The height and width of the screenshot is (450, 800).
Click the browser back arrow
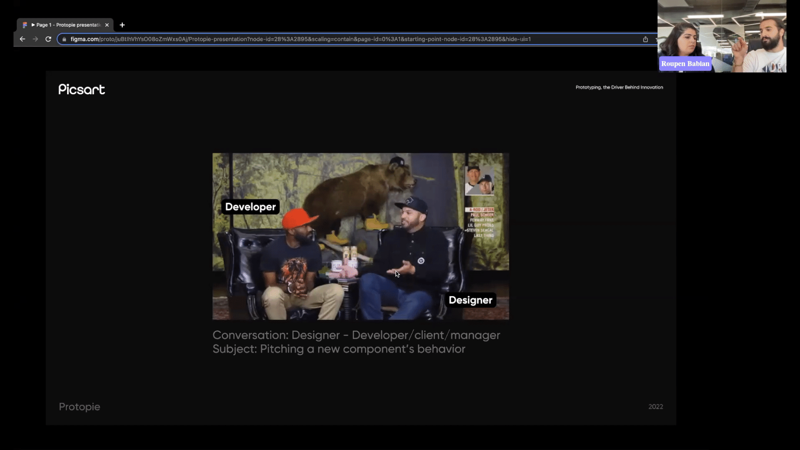[x=22, y=39]
